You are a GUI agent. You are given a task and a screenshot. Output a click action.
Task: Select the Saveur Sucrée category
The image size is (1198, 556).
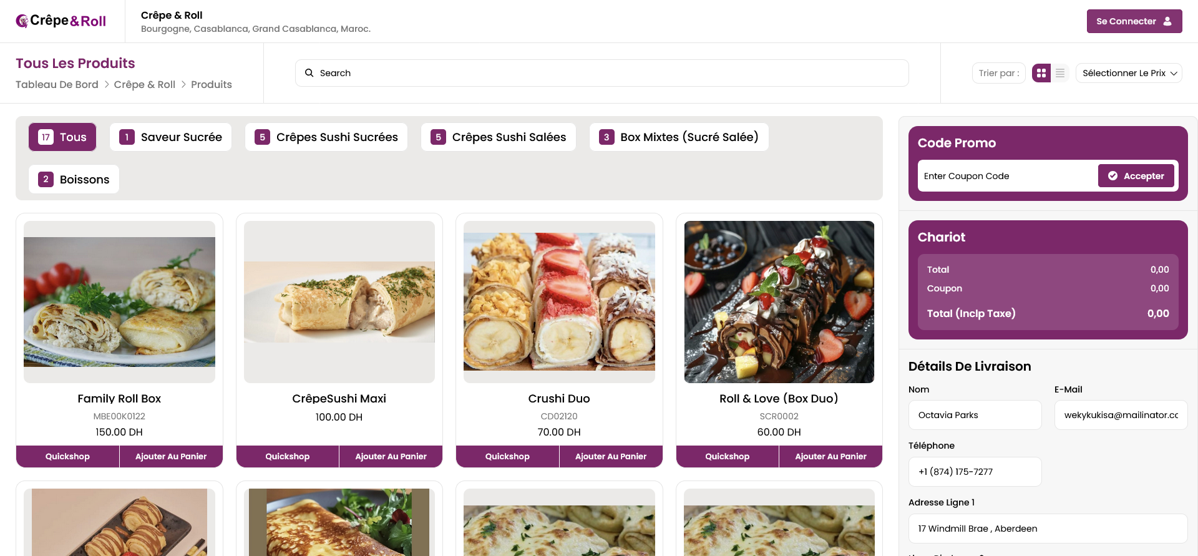170,137
